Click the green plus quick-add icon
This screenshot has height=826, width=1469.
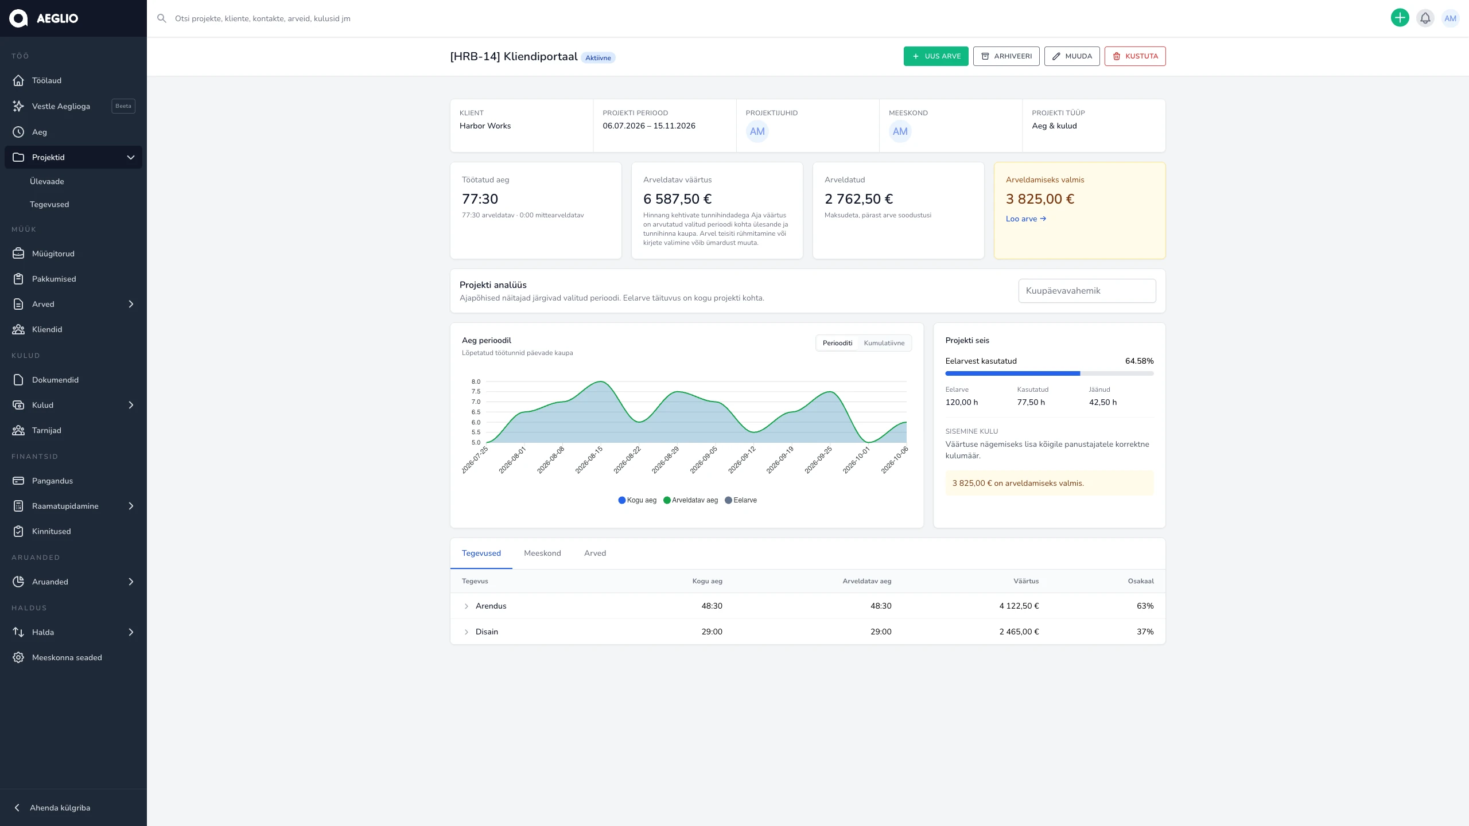pos(1400,18)
